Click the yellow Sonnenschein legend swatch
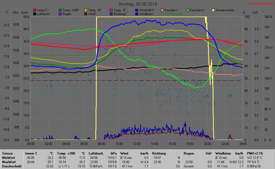This screenshot has width=275, height=169. pos(213,10)
